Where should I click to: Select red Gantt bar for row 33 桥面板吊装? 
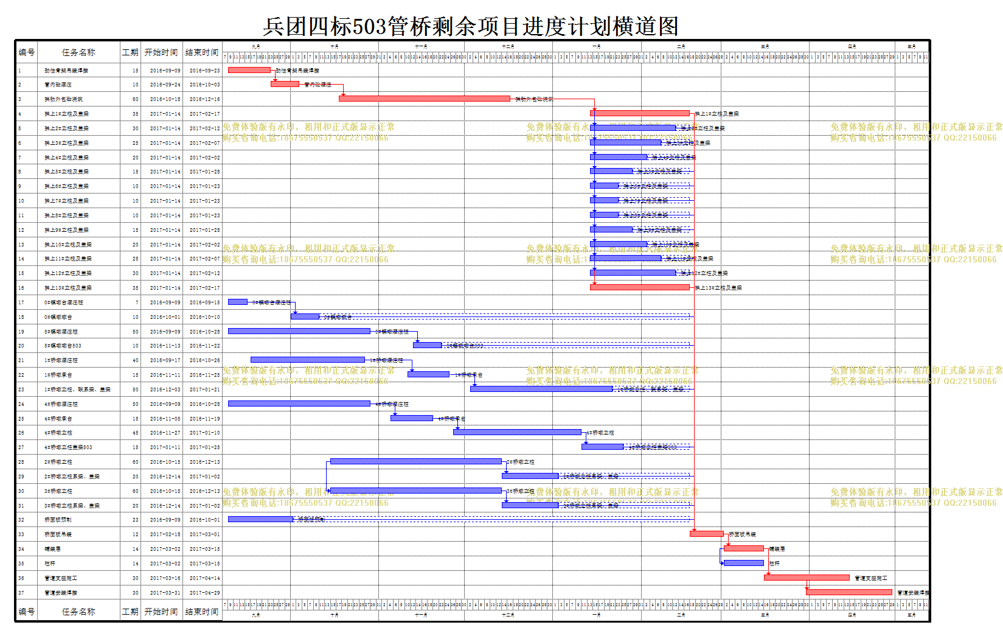pyautogui.click(x=707, y=534)
